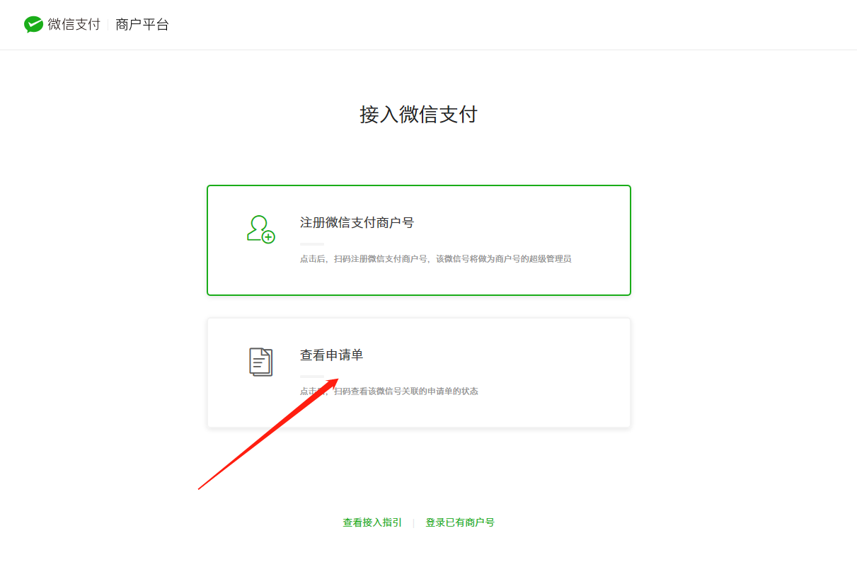Click the document icon beside 查看申请单
Viewport: 857px width, 584px height.
(x=260, y=362)
